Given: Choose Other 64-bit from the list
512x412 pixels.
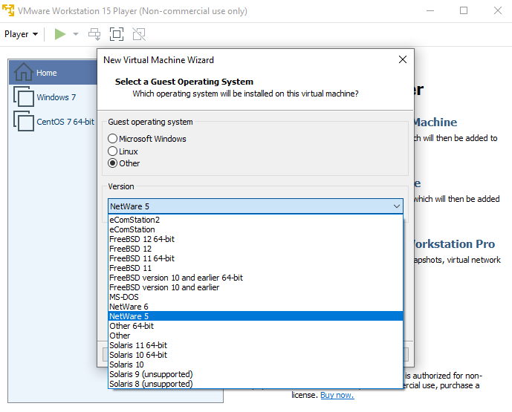Looking at the screenshot, I should click(x=256, y=326).
